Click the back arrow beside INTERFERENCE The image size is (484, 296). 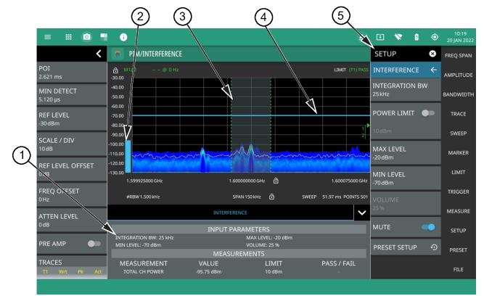[x=433, y=70]
